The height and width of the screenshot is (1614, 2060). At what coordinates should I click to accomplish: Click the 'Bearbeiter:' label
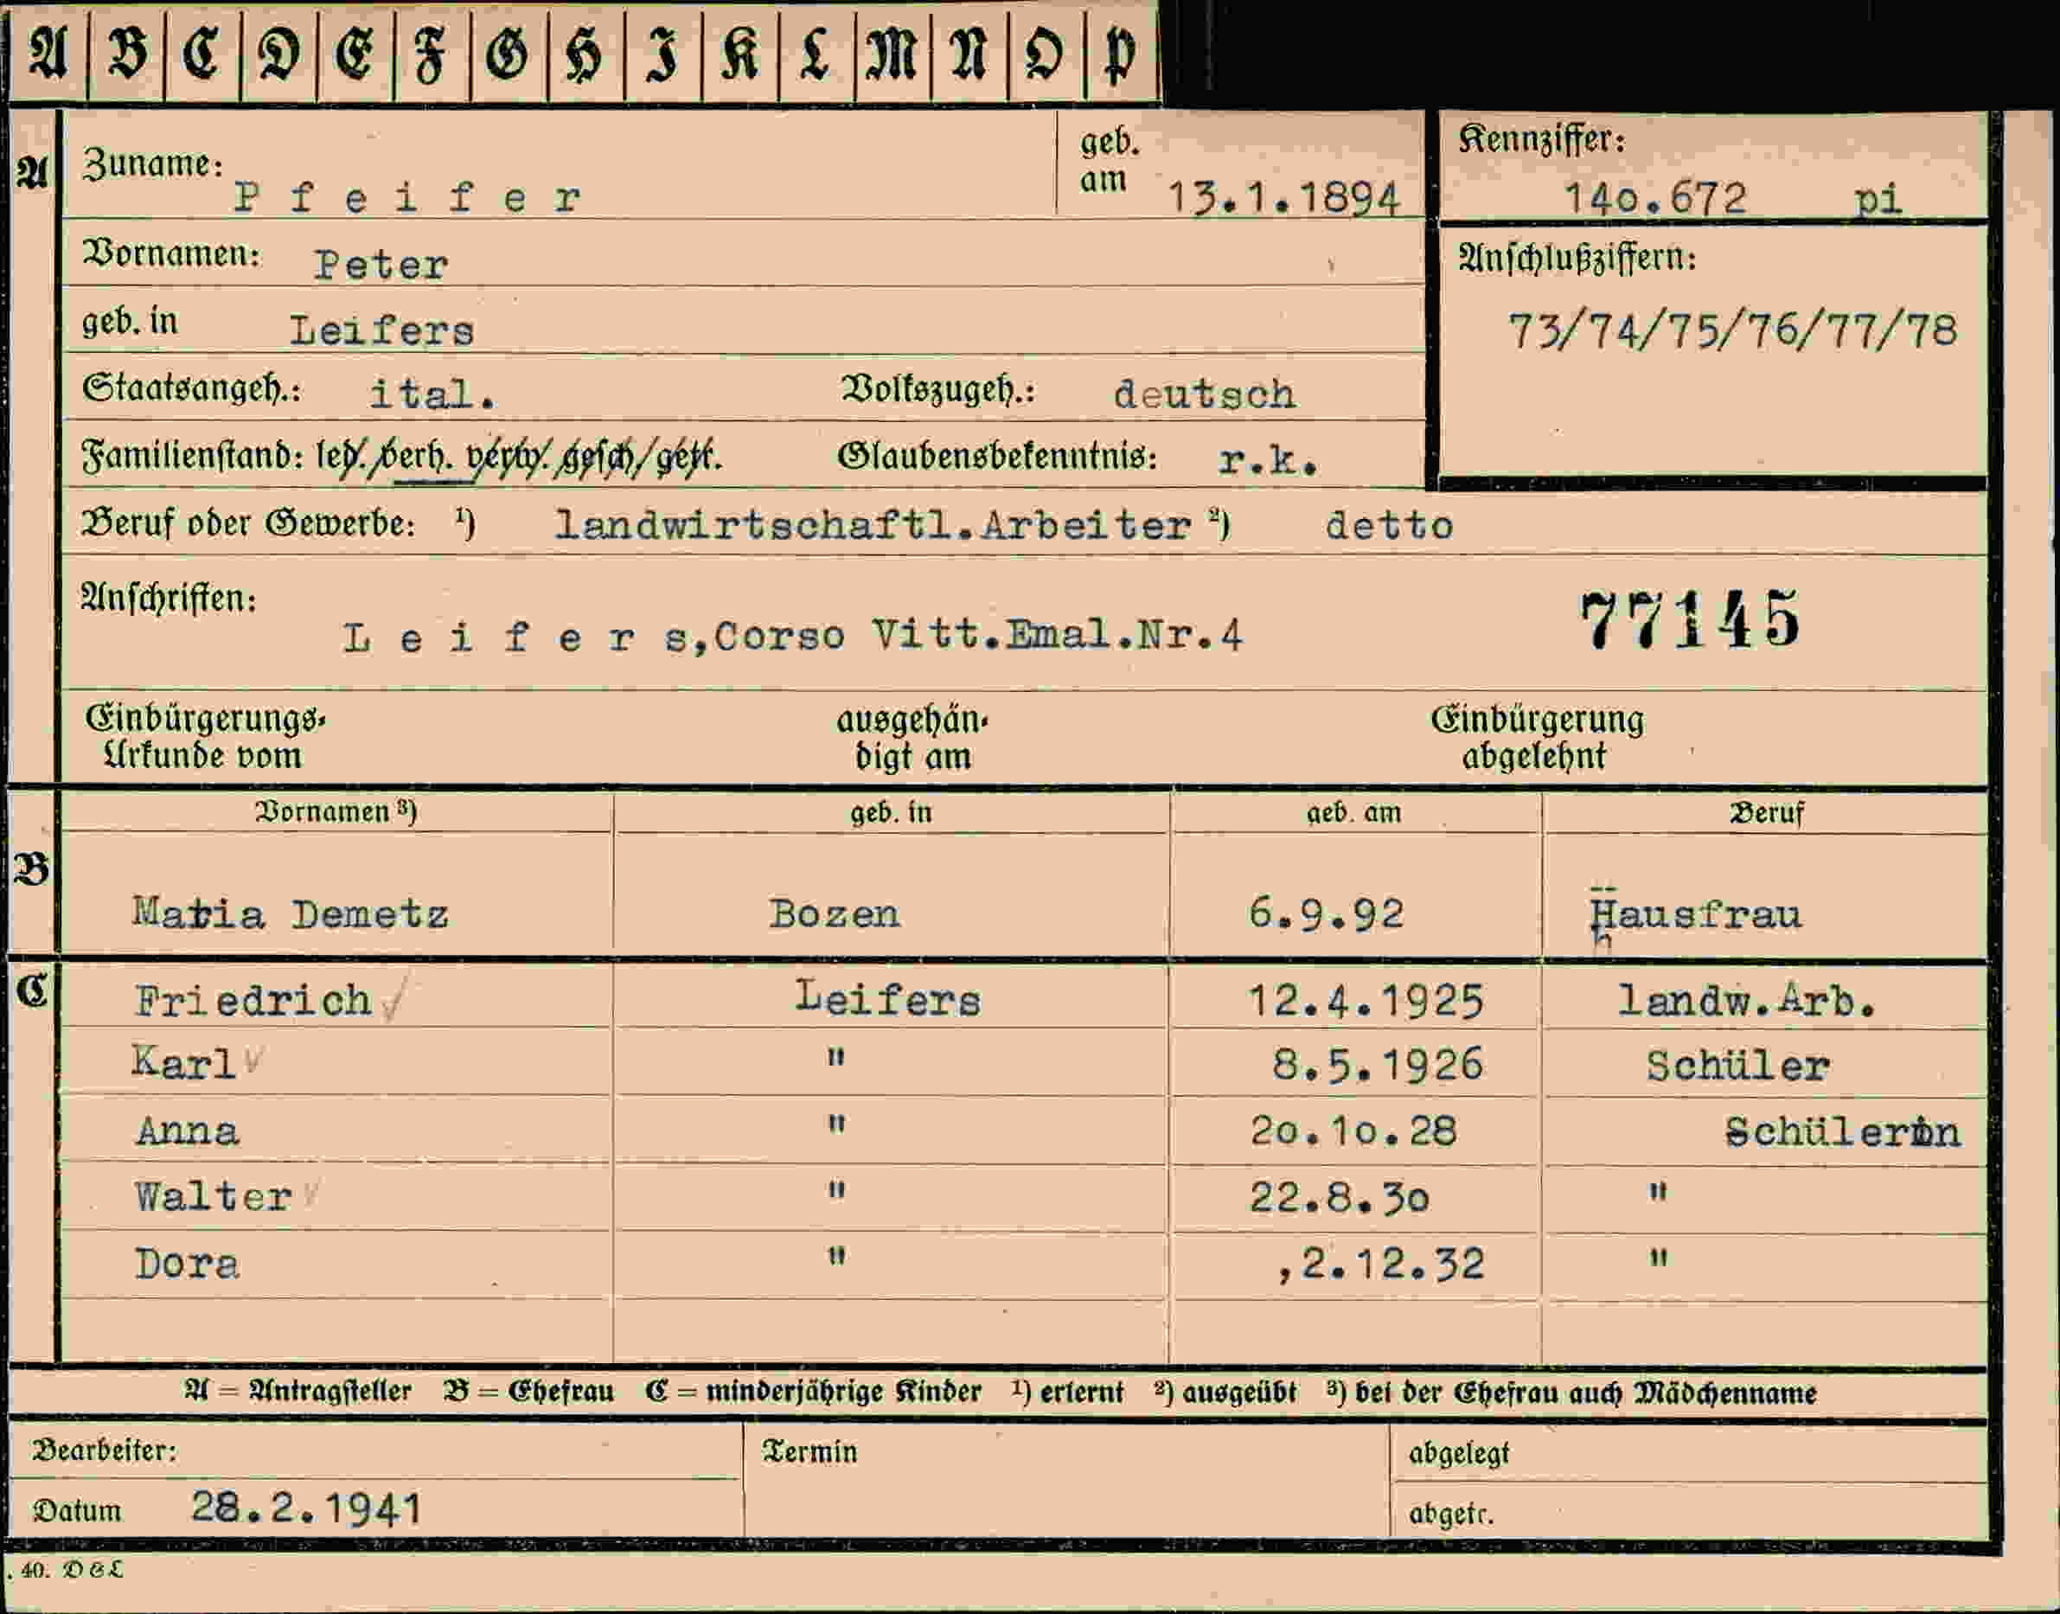click(x=105, y=1451)
